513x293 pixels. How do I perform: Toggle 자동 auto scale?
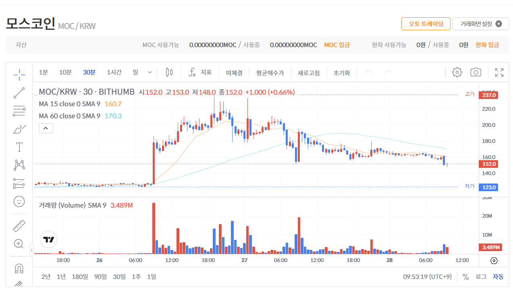click(498, 277)
